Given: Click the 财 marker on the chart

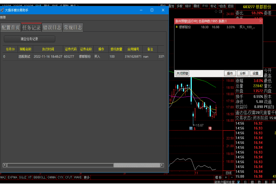Looking at the screenshot, I should tap(191, 128).
